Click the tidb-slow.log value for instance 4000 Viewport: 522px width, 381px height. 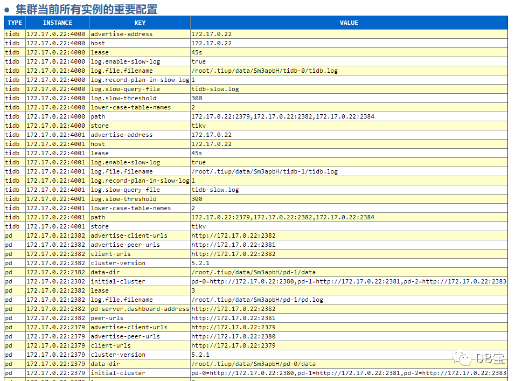[x=215, y=89]
